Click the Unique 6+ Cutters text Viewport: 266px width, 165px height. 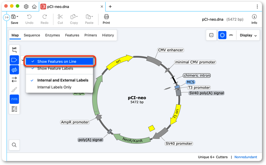213,157
